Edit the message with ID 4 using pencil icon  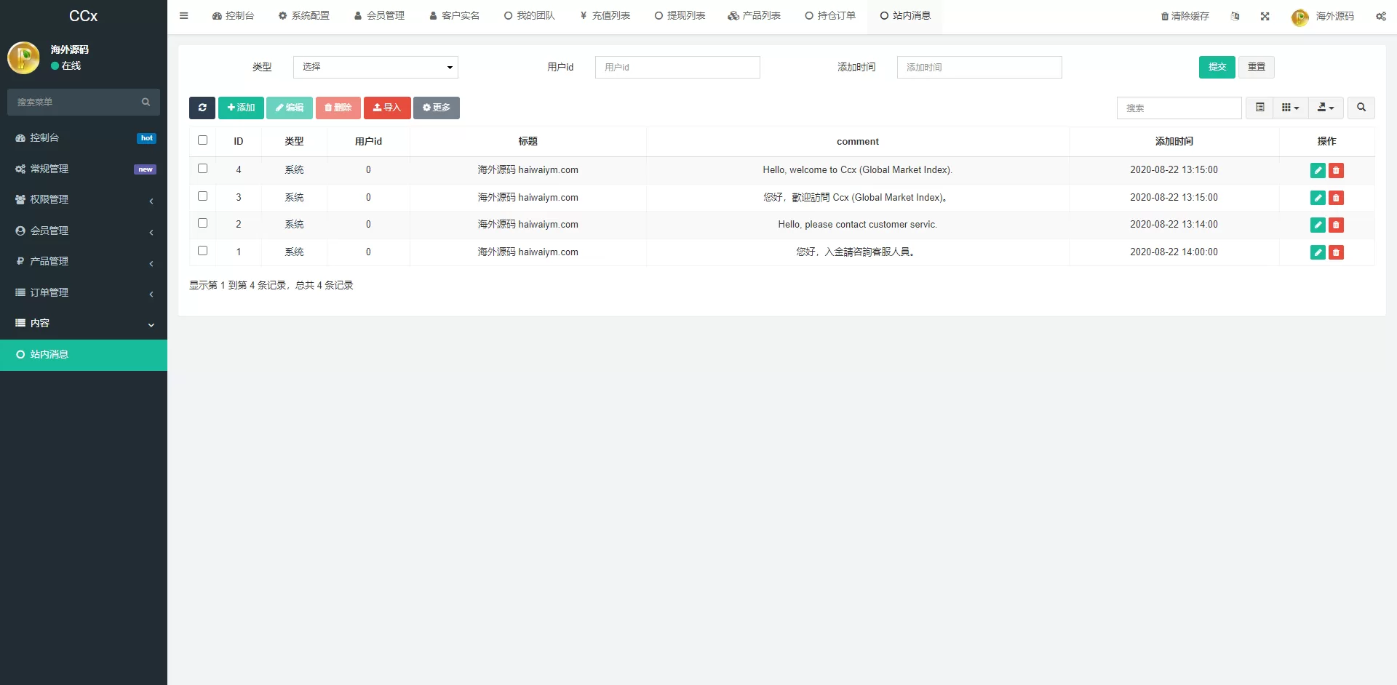1318,170
